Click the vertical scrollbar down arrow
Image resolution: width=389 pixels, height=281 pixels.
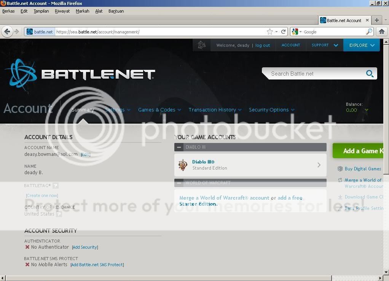pyautogui.click(x=386, y=272)
